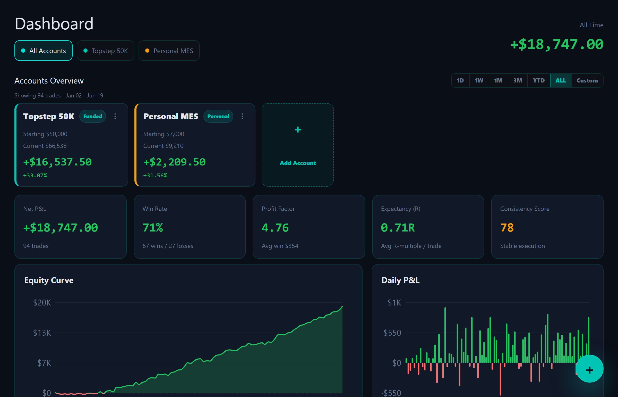Click the Funded badge on Topstep 50K
The height and width of the screenshot is (397, 618).
click(x=93, y=116)
